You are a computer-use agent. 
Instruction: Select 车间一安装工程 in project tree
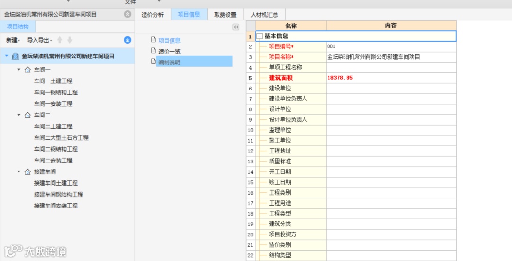click(53, 104)
